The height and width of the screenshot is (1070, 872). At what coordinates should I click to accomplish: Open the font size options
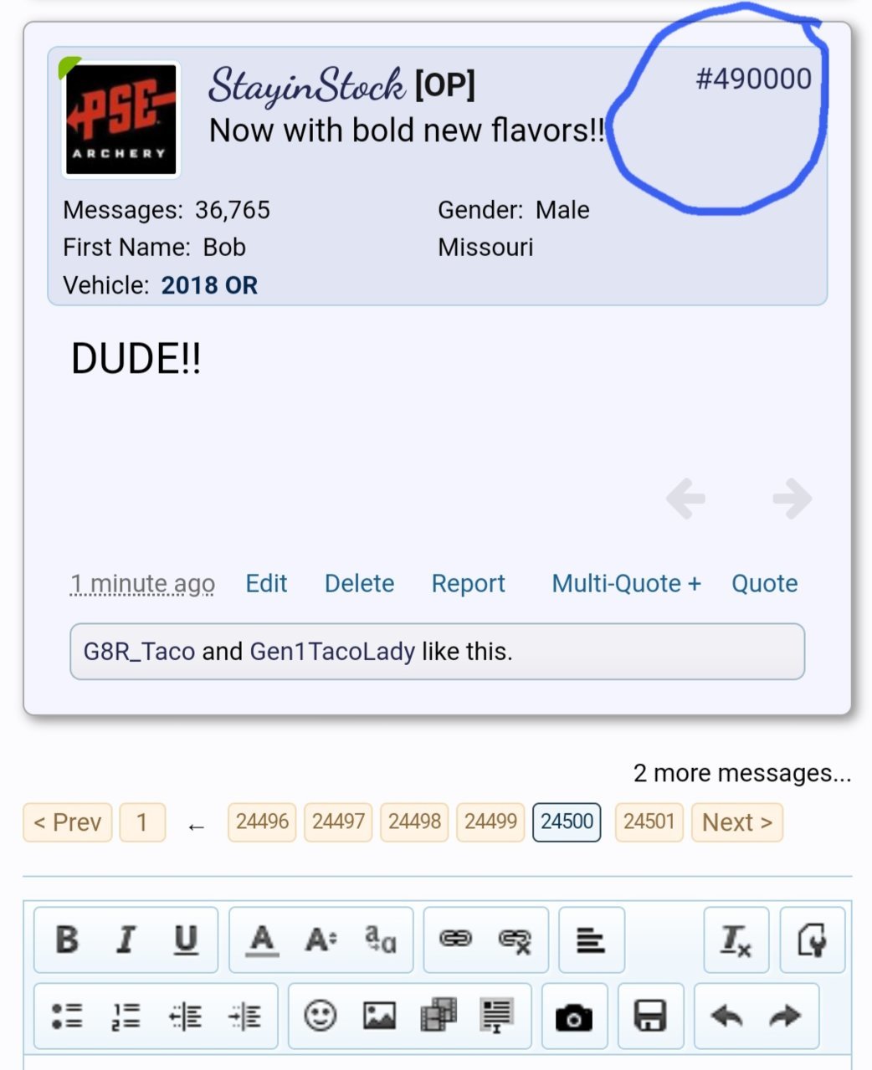321,939
